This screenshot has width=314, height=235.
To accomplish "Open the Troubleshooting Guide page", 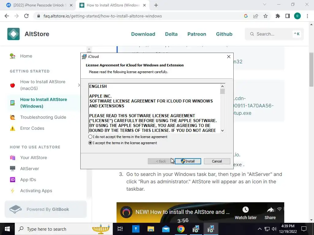I will coord(43,117).
